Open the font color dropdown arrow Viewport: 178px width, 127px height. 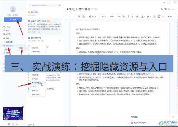(145, 17)
